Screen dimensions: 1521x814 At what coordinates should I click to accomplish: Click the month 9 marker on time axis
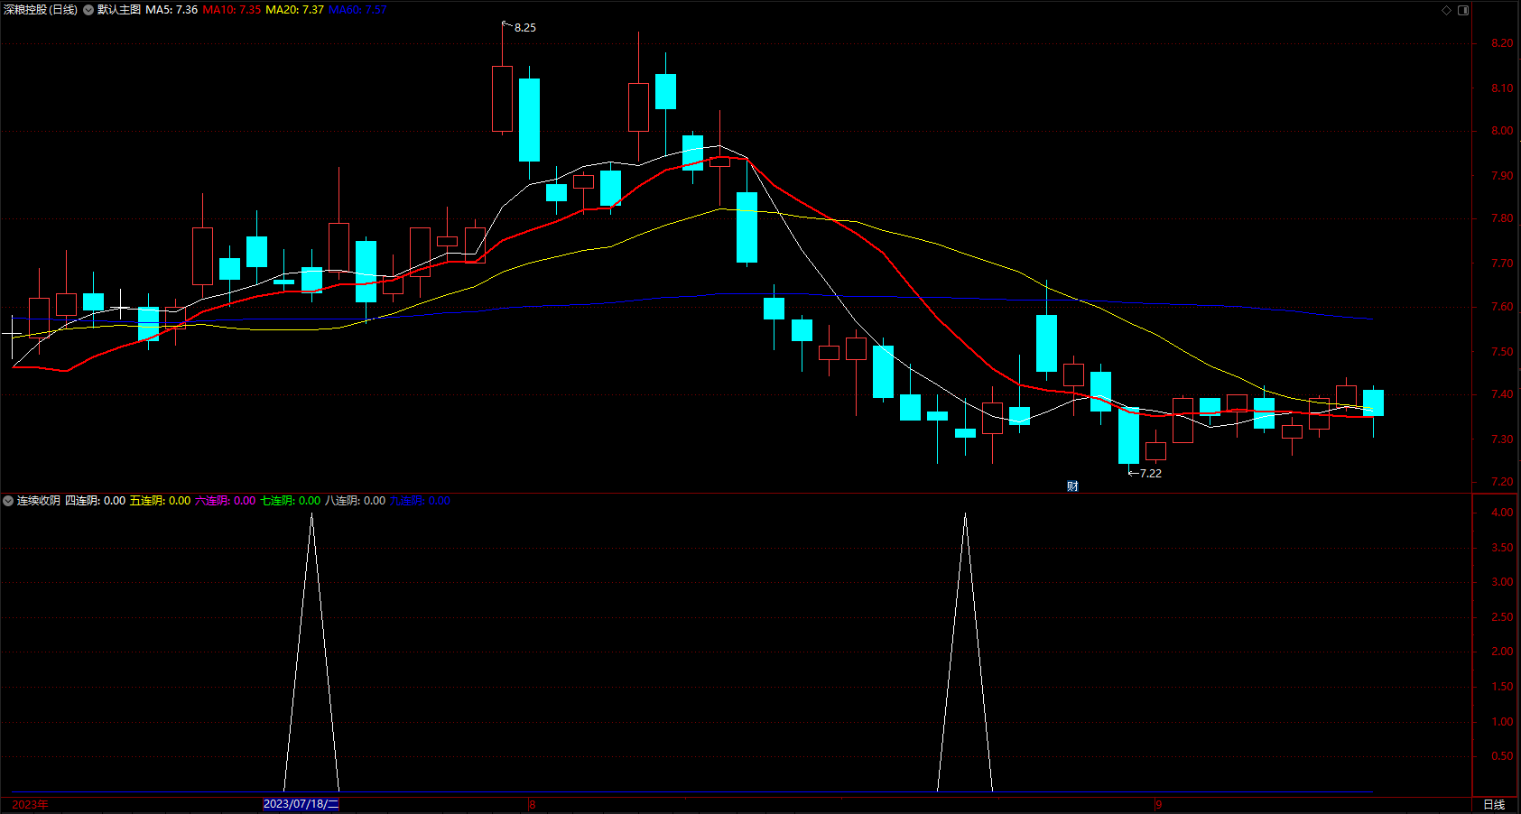[1159, 804]
